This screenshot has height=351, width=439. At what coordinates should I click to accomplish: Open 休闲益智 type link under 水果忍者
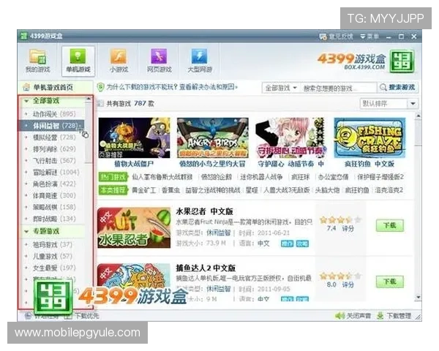[218, 233]
